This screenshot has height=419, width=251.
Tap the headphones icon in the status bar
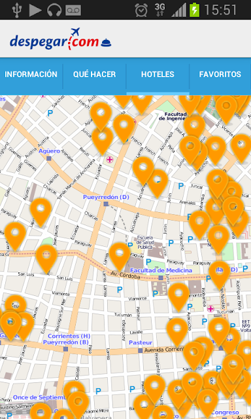coord(54,10)
